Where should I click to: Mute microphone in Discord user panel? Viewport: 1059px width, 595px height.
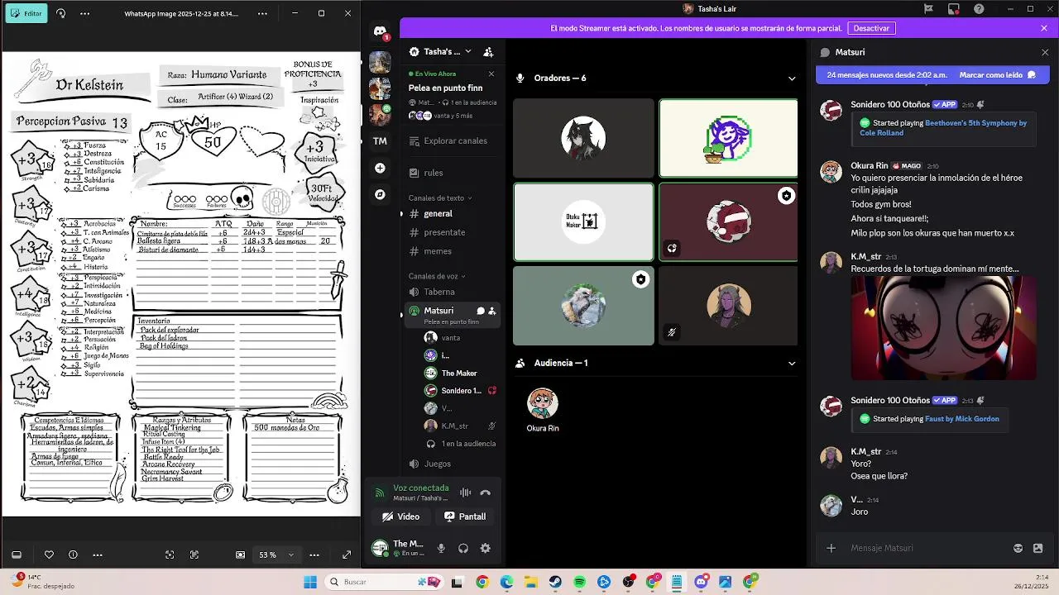click(x=441, y=548)
